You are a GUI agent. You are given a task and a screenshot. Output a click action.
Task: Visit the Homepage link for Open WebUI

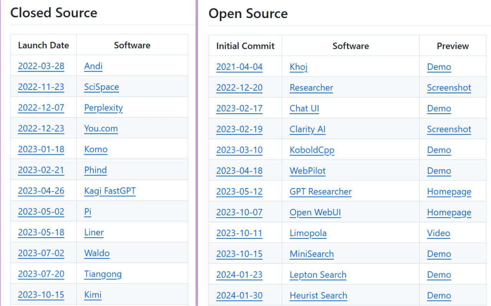[449, 212]
